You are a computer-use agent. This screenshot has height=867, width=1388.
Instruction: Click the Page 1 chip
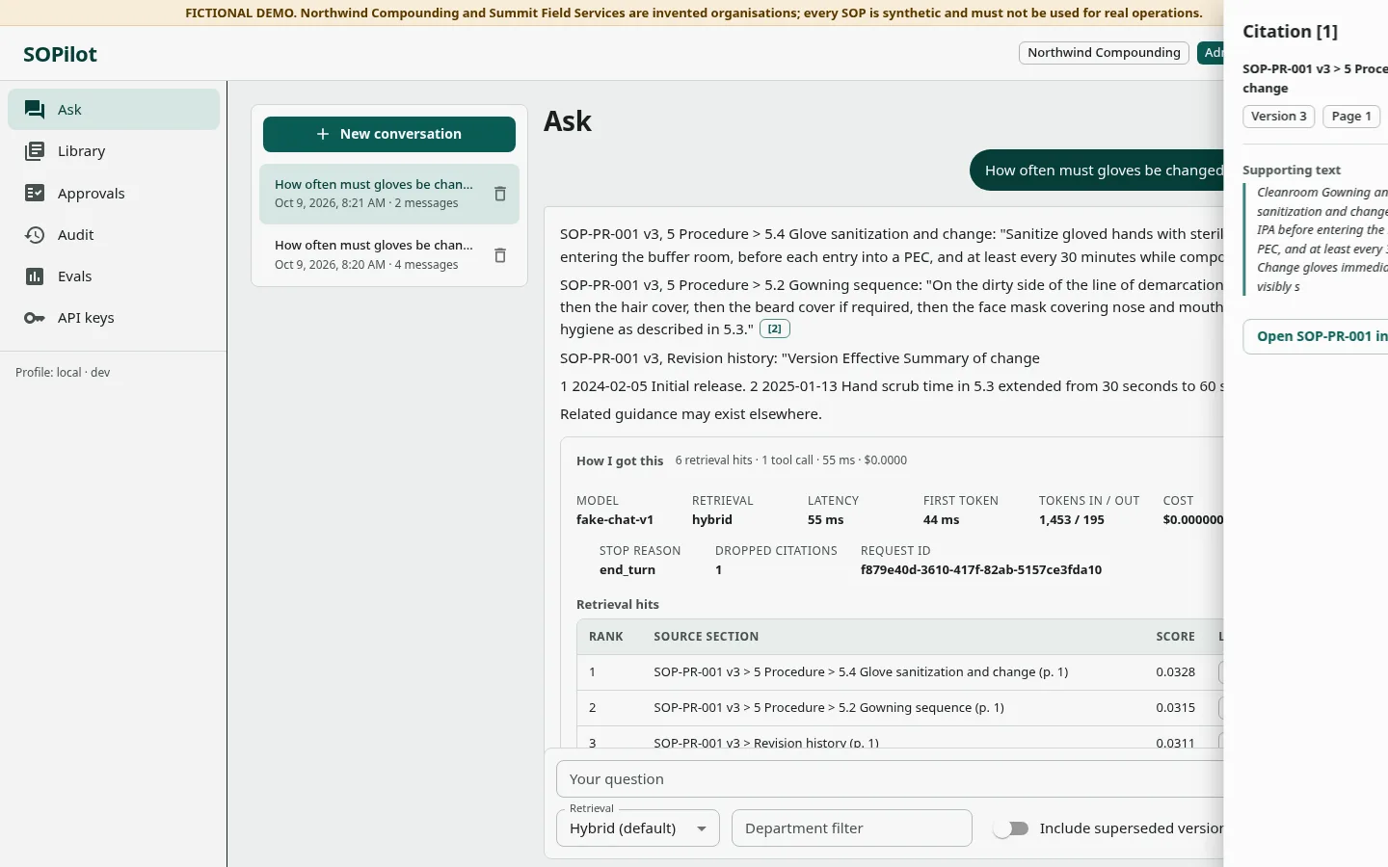click(1351, 117)
